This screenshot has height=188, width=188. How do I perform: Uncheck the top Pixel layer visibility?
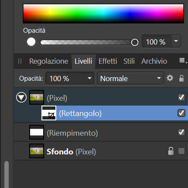click(181, 97)
